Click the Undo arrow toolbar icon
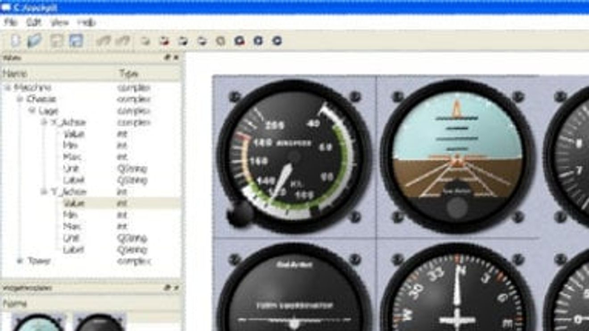This screenshot has width=589, height=331. 103,41
